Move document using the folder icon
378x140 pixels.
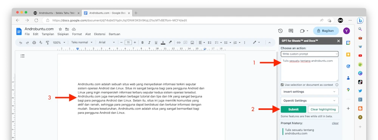pyautogui.click(x=67, y=29)
